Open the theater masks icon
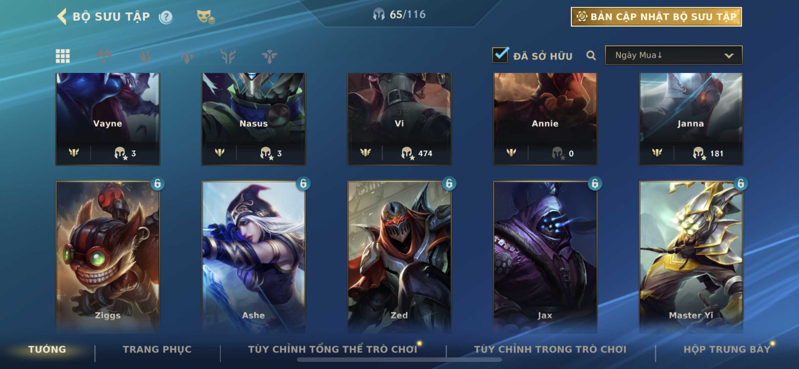The height and width of the screenshot is (369, 799). click(x=206, y=17)
